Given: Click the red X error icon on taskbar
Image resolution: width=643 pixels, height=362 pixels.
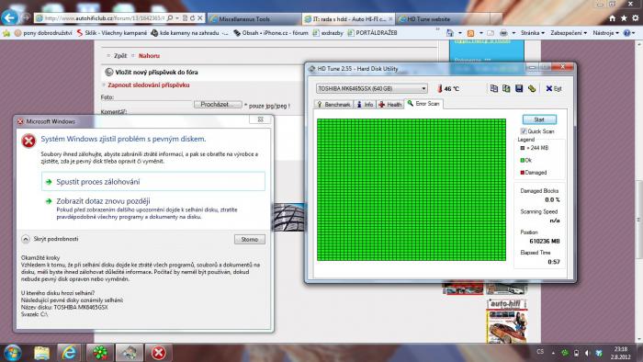Looking at the screenshot, I should click(x=159, y=353).
